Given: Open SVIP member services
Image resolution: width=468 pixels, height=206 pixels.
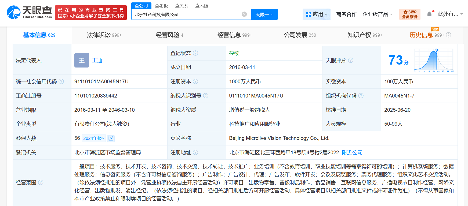Looking at the screenshot, I should click(409, 14).
